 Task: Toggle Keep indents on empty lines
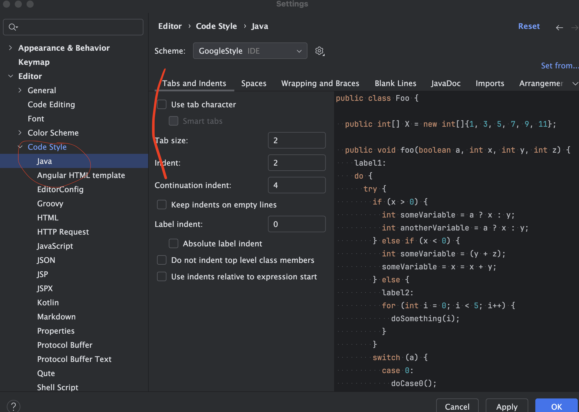(x=162, y=205)
